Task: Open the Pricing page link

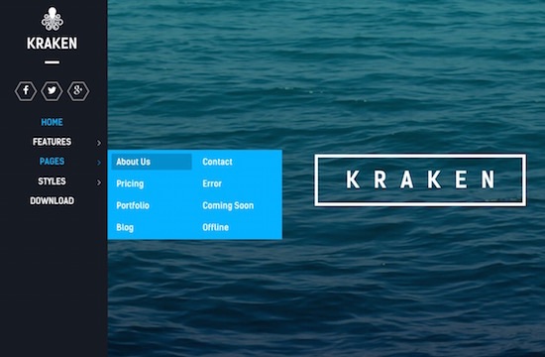Action: 130,183
